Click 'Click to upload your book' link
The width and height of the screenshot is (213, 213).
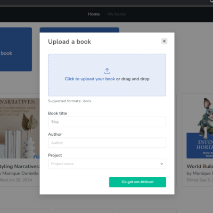(90, 79)
